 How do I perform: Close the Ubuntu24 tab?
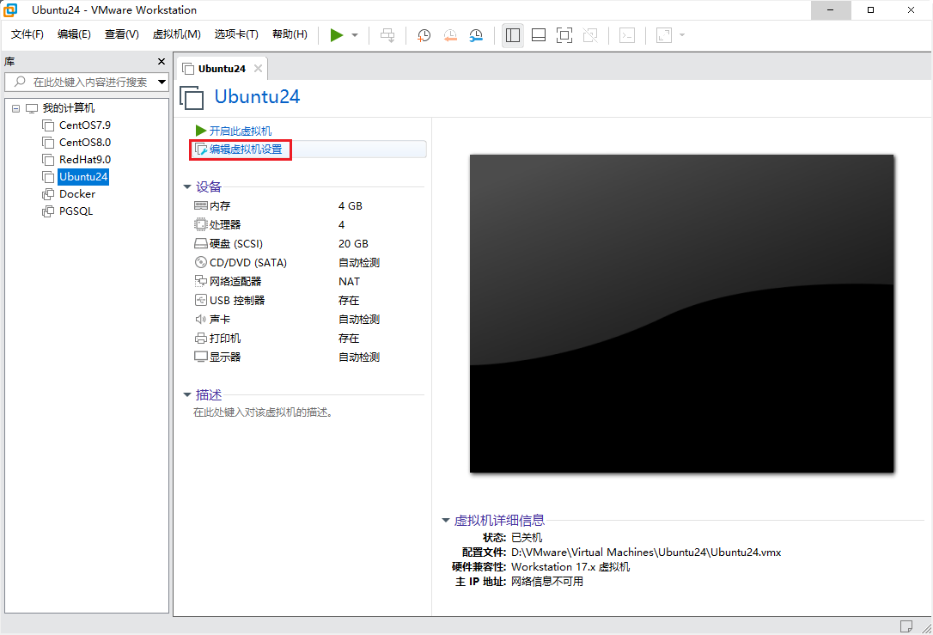pyautogui.click(x=259, y=69)
